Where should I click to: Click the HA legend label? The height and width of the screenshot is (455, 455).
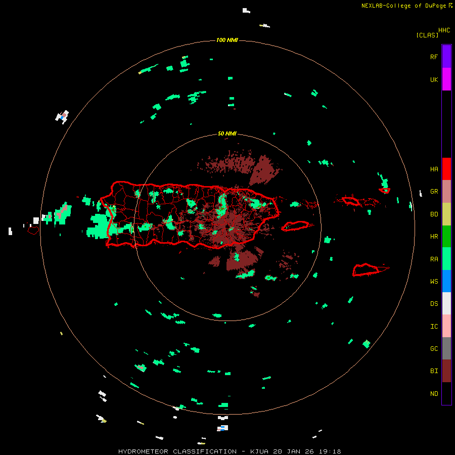[434, 169]
